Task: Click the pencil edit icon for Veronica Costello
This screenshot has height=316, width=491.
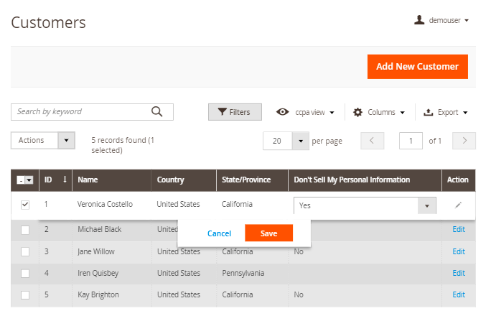Action: click(458, 205)
